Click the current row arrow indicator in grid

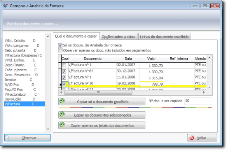(60, 84)
